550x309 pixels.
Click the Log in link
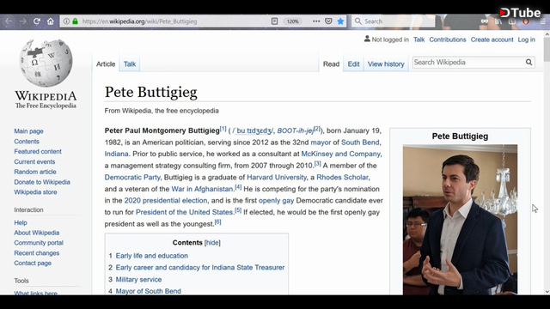(527, 39)
